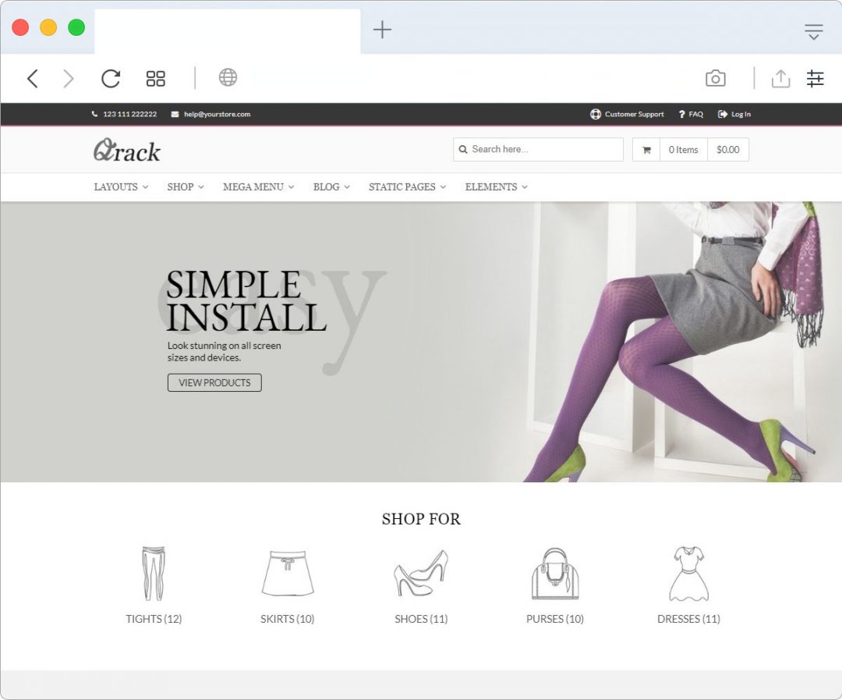Open the Mega Menu dropdown
The image size is (842, 700).
click(258, 187)
